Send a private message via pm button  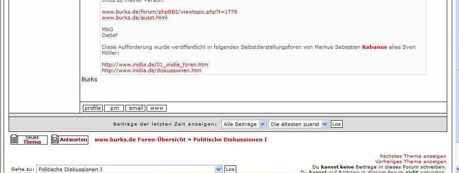tap(114, 108)
